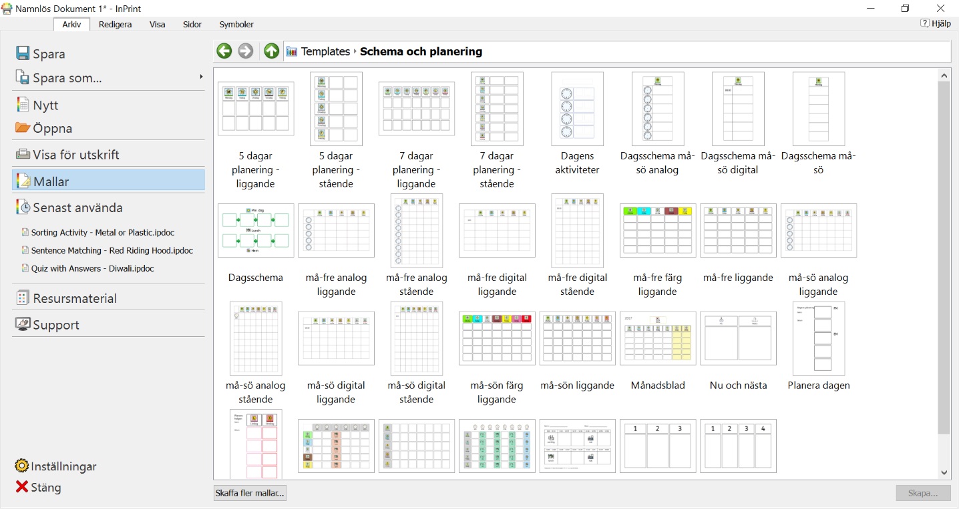Image resolution: width=959 pixels, height=509 pixels.
Task: Select the må-fre färg liggande template
Action: [658, 231]
